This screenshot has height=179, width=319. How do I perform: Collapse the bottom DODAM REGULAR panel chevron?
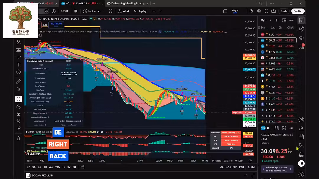tap(246, 175)
